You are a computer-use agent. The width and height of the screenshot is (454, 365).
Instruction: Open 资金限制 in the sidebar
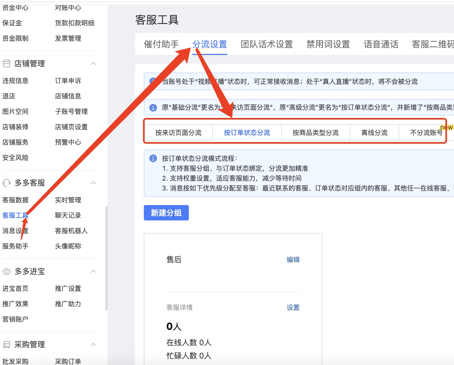(x=15, y=38)
